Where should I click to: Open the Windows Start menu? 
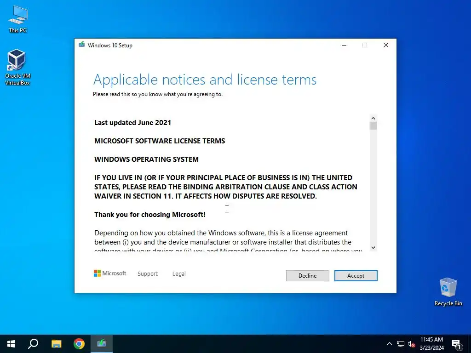[x=11, y=344]
